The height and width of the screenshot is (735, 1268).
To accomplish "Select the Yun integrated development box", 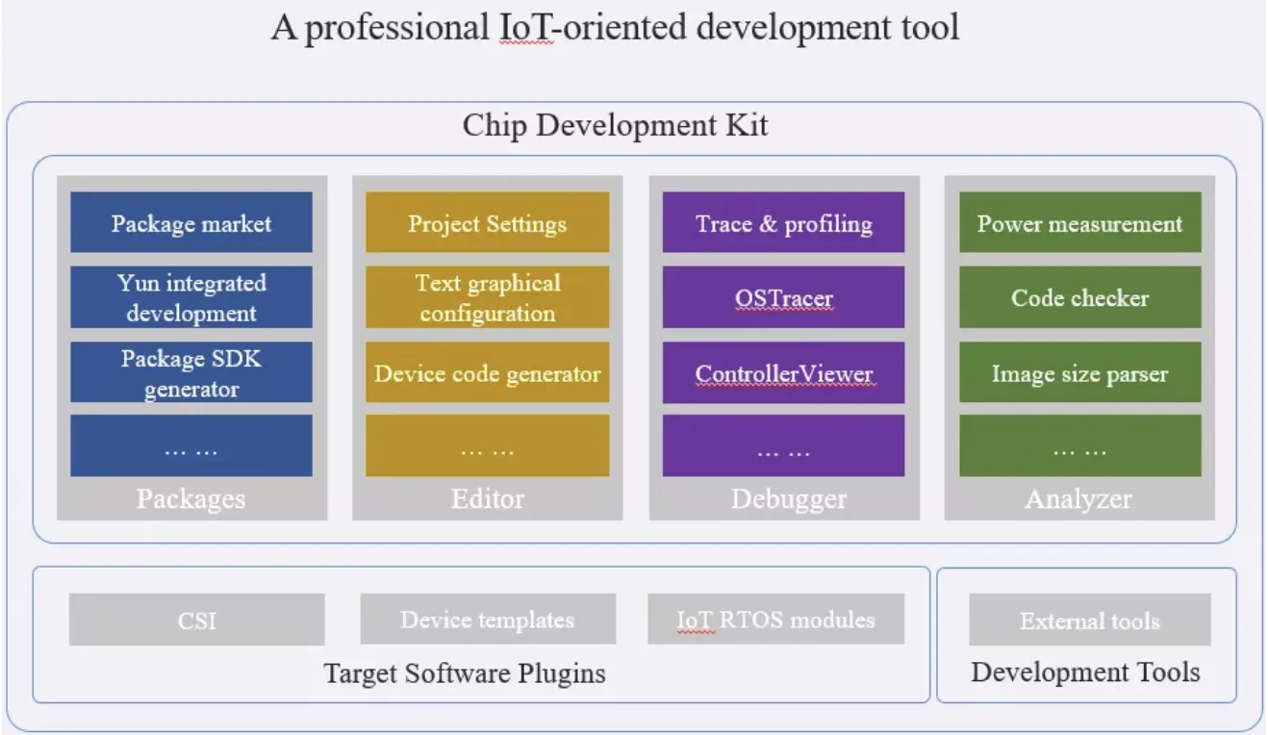I will click(x=191, y=297).
